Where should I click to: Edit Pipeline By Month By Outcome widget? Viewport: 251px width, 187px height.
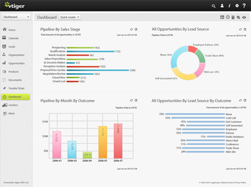[x=136, y=100]
